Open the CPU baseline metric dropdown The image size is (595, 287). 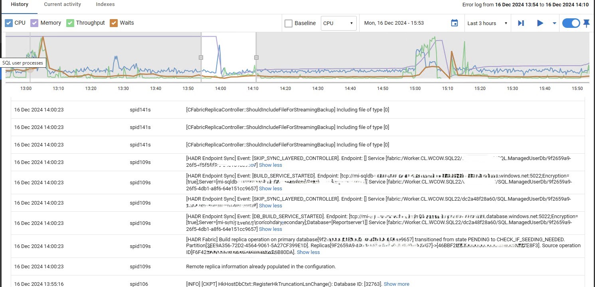pyautogui.click(x=338, y=23)
